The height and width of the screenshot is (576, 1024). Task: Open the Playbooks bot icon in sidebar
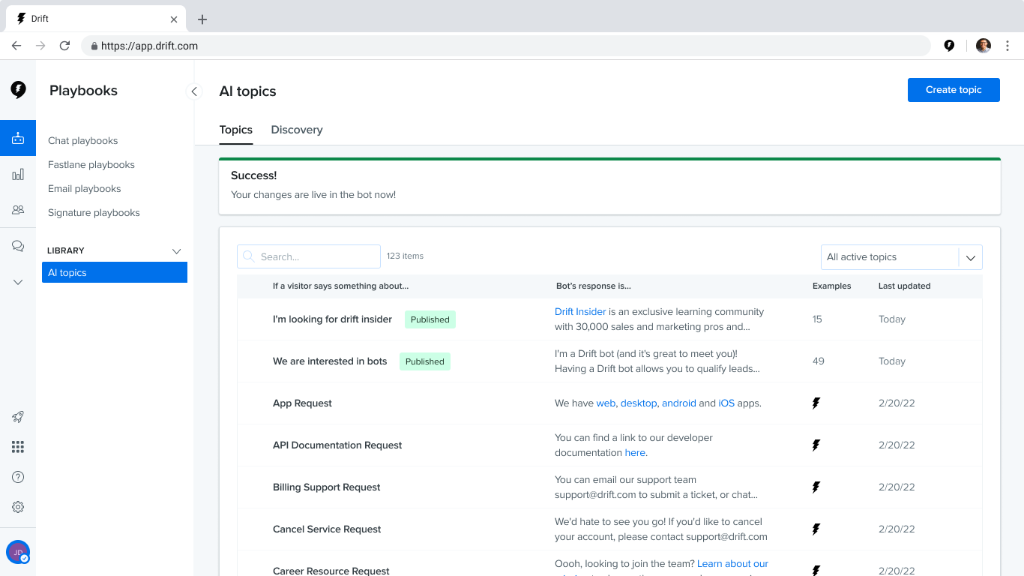(x=18, y=138)
